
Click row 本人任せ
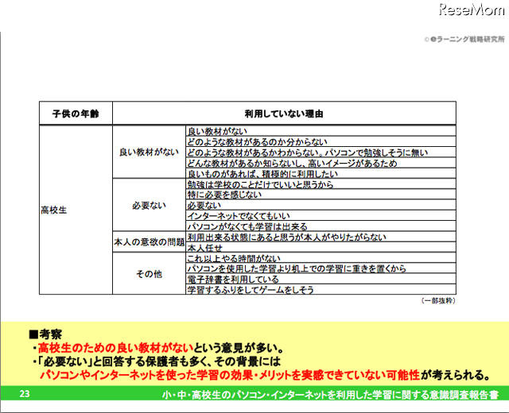click(321, 247)
